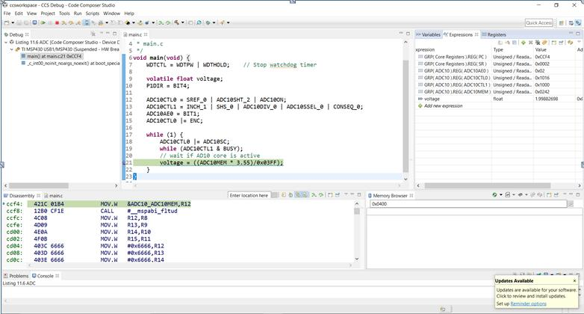Open the Problems tab
This screenshot has height=314, width=584.
click(x=16, y=276)
